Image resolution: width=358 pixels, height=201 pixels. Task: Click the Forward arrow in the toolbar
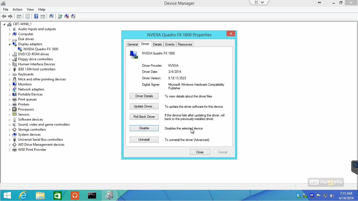point(10,16)
